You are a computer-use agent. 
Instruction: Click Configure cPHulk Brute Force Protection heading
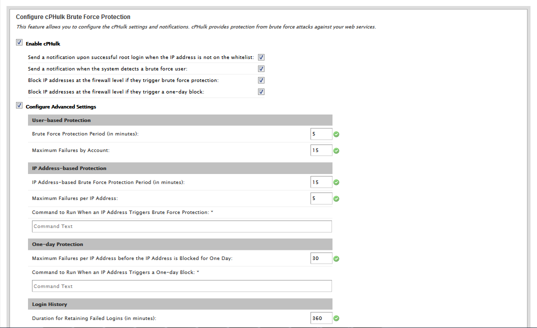[x=73, y=17]
